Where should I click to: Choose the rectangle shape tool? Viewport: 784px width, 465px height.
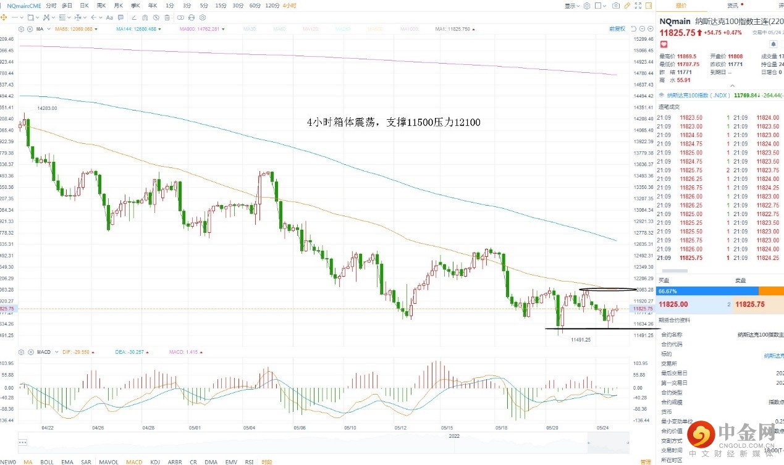click(x=30, y=17)
